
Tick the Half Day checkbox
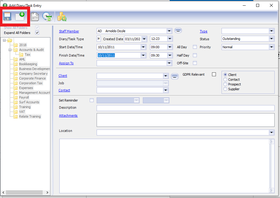(x=195, y=55)
